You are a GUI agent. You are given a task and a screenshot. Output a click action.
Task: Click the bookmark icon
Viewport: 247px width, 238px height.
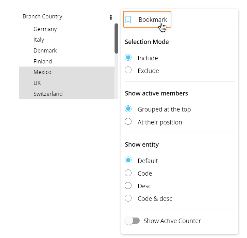(x=128, y=20)
